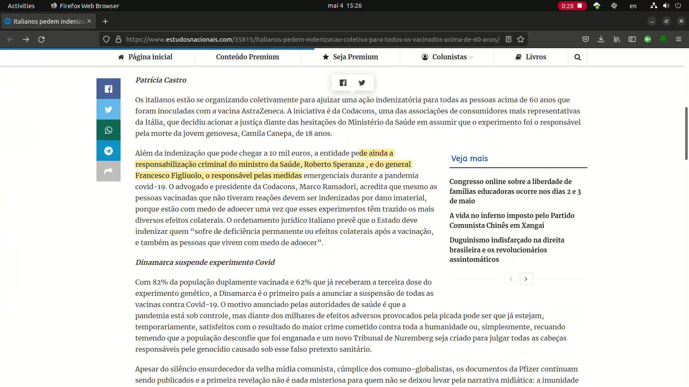Open the Firefox Web Browser app menu
Viewport: 689px width, 387px height.
(85, 6)
